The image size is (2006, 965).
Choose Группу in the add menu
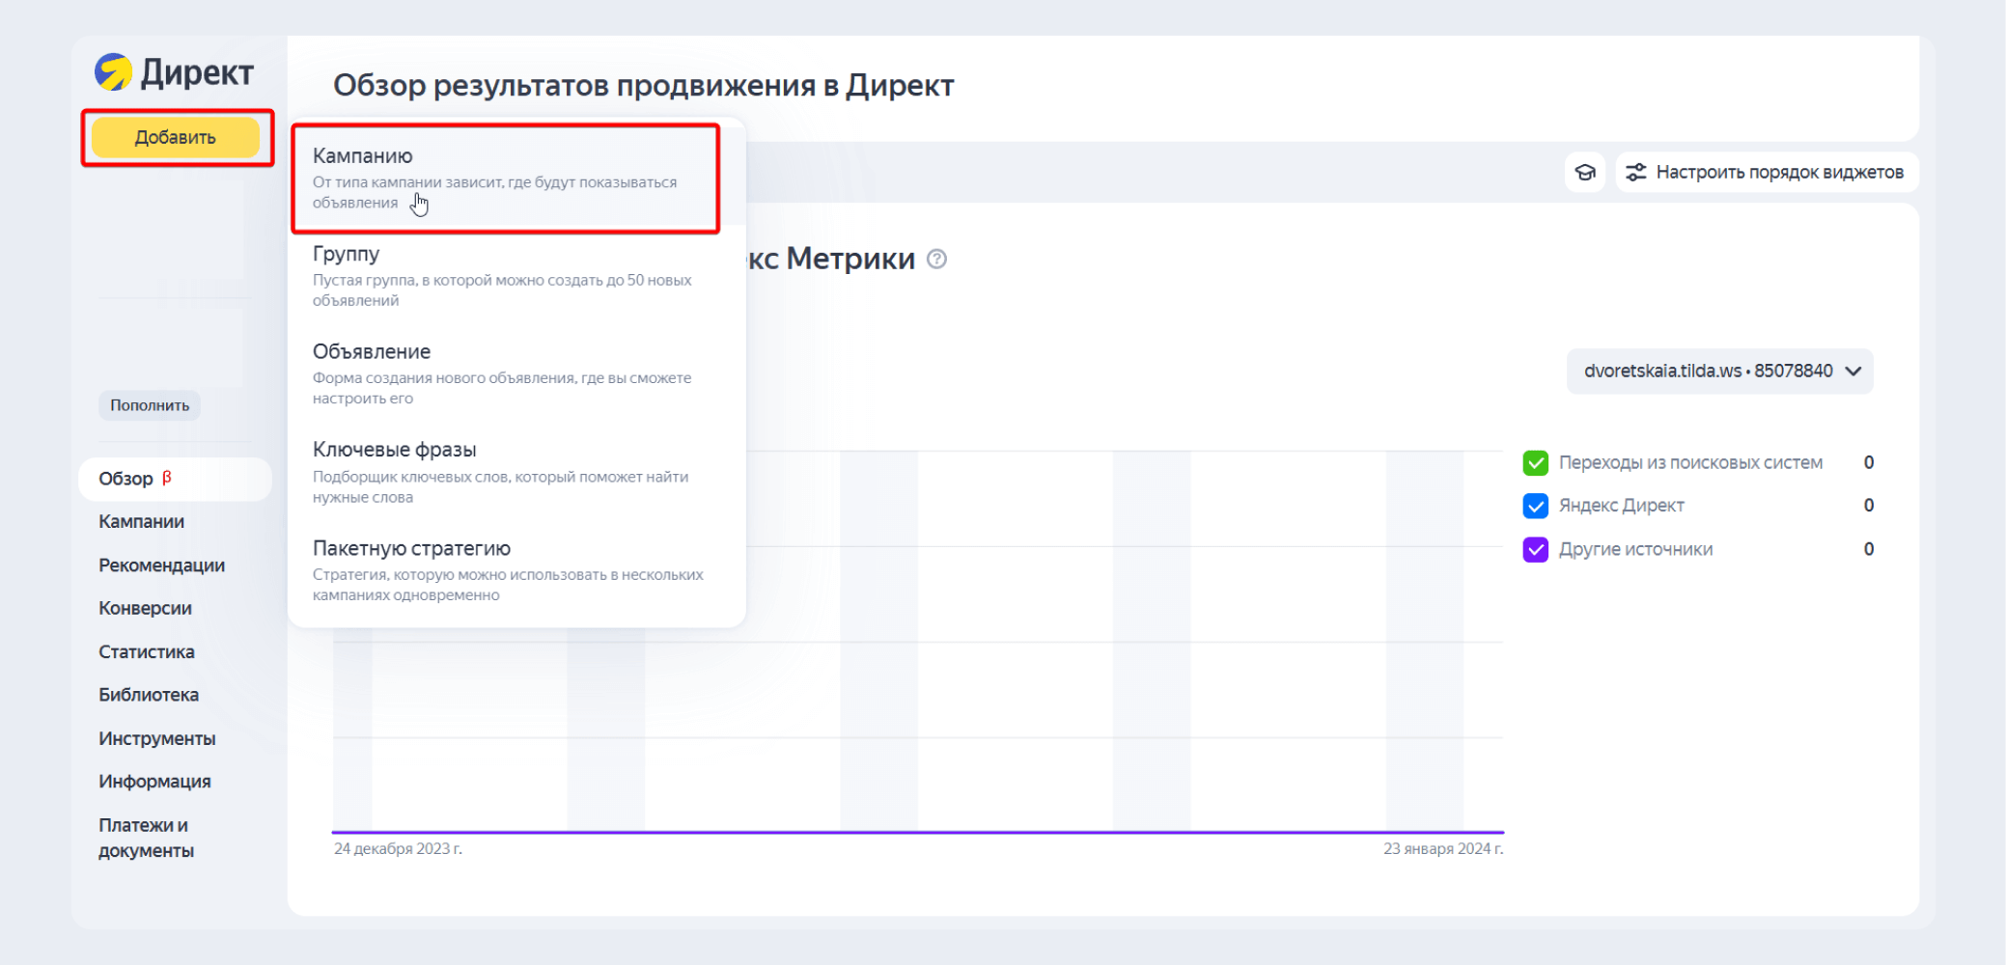tap(516, 276)
